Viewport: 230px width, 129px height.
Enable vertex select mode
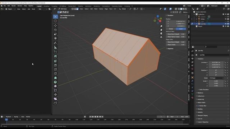click(73, 9)
